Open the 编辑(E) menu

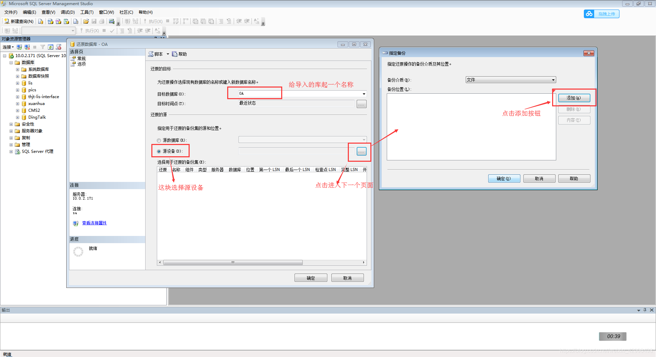coord(29,12)
